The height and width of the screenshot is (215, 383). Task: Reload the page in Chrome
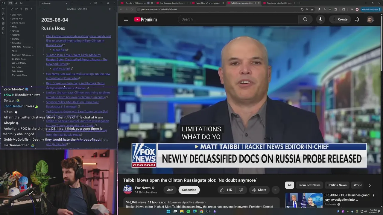132,9
